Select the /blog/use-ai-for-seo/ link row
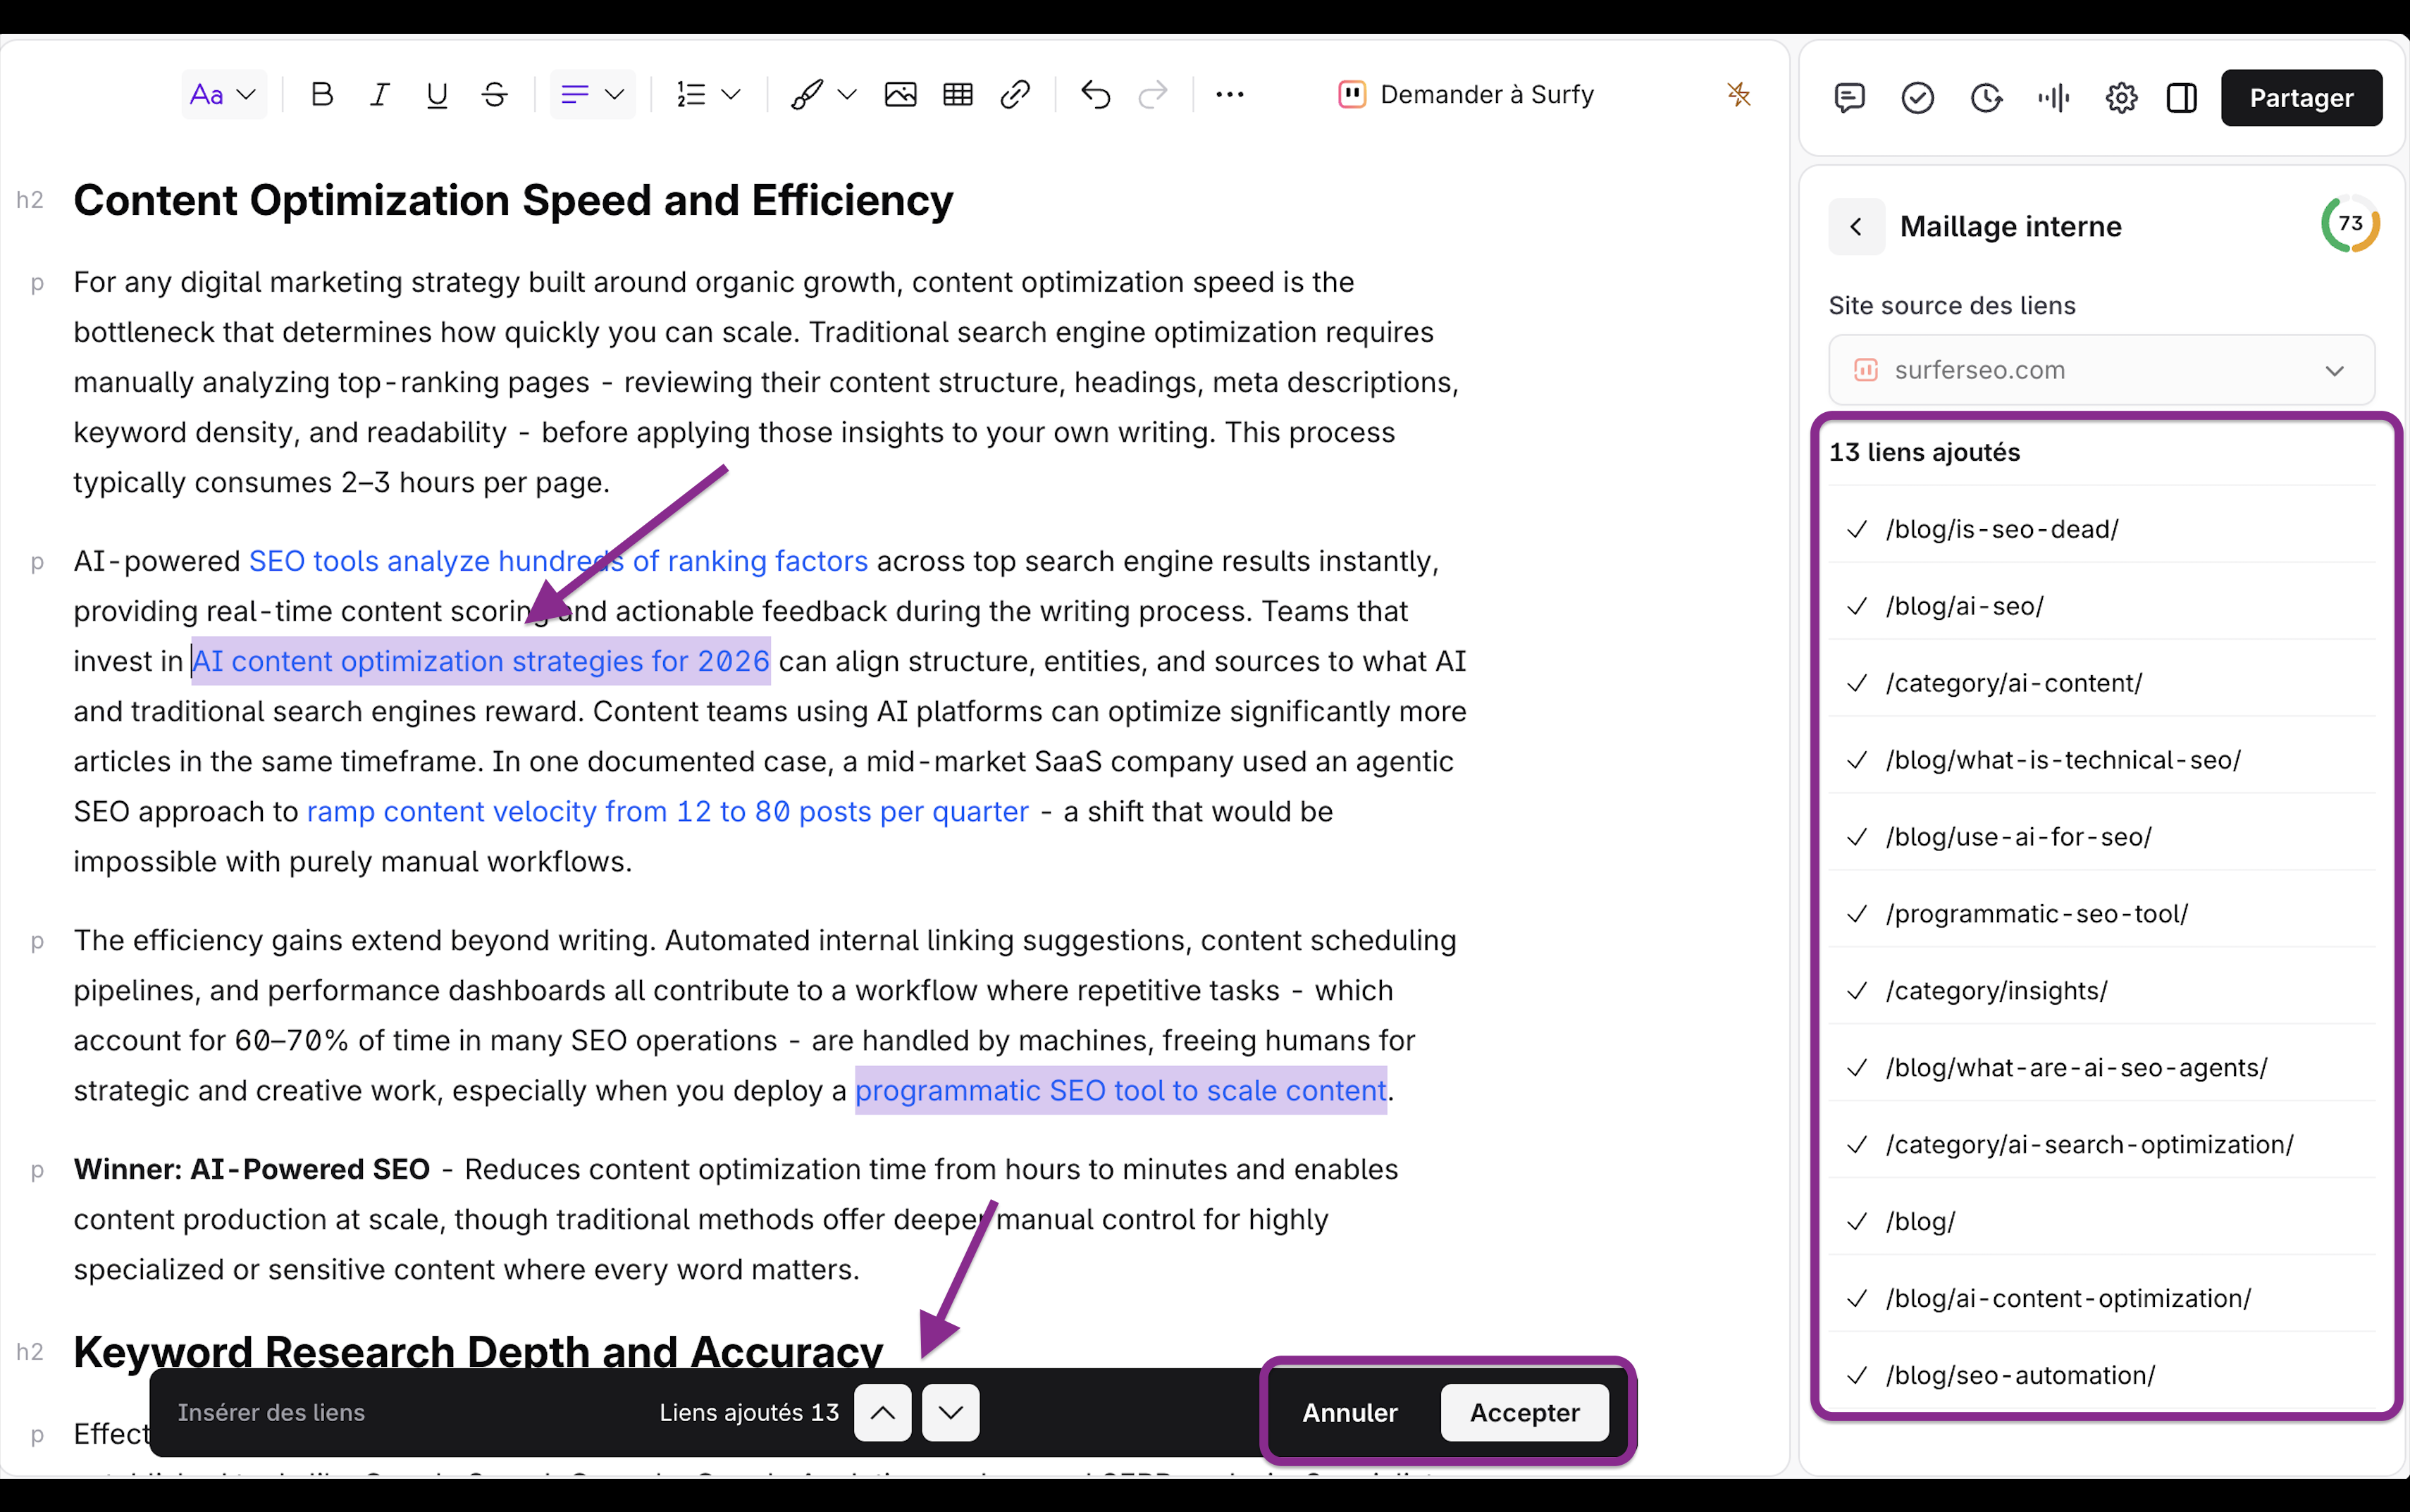2410x1512 pixels. 2101,837
